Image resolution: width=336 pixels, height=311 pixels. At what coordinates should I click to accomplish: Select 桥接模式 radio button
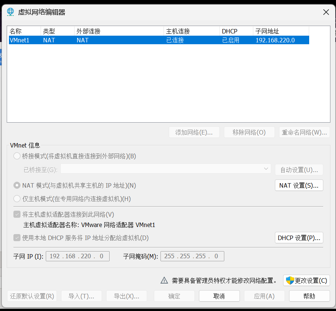pyautogui.click(x=17, y=156)
